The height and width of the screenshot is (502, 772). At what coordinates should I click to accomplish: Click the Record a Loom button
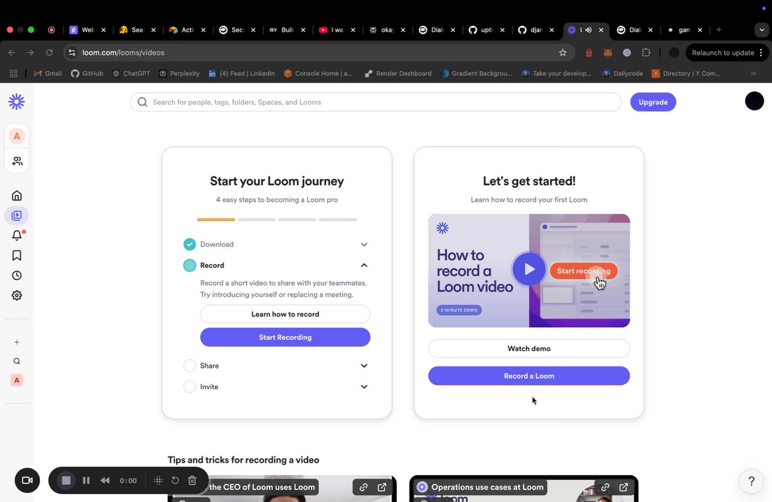tap(529, 375)
